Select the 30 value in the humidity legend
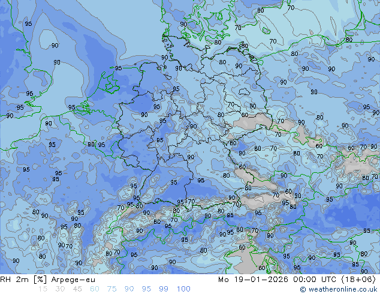 [60, 289]
